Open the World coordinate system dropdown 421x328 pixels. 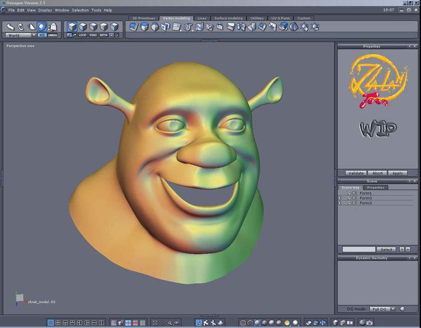tap(20, 35)
